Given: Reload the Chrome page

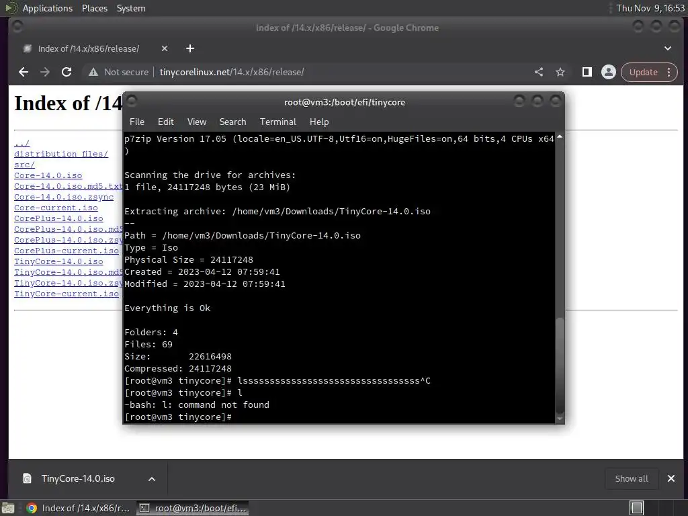Looking at the screenshot, I should point(67,72).
